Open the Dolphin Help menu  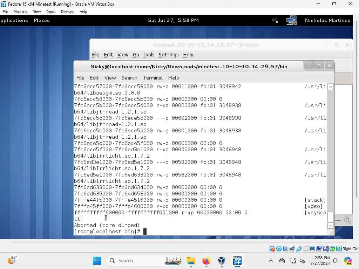click(188, 55)
